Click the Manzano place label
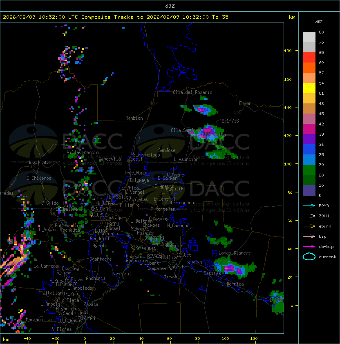The image size is (340, 344). (x=34, y=319)
